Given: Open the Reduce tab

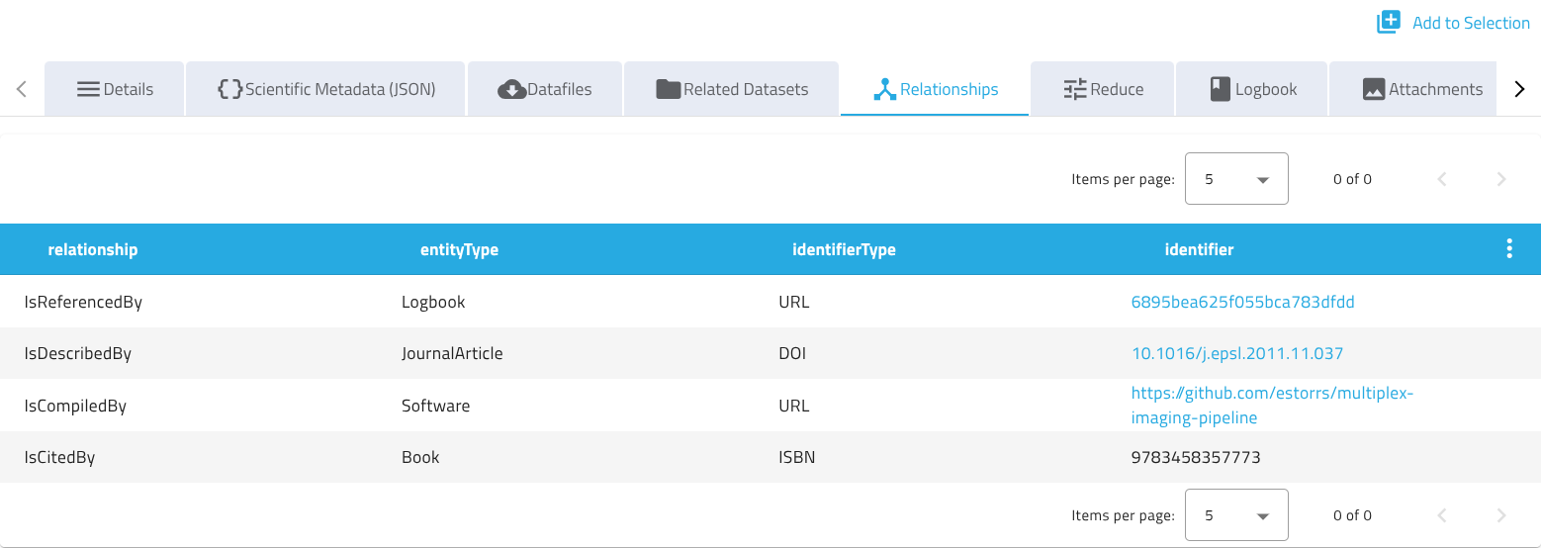Looking at the screenshot, I should pos(1103,89).
